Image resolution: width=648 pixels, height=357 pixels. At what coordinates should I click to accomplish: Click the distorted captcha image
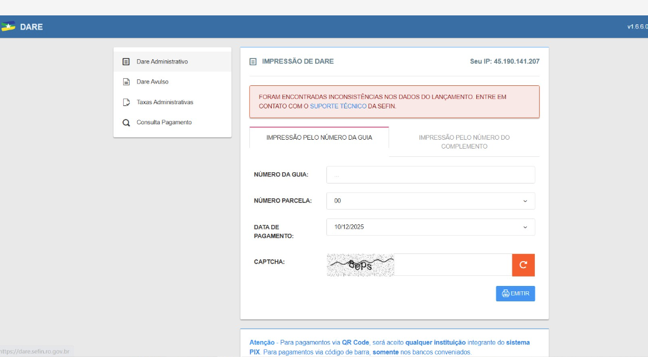tap(360, 265)
